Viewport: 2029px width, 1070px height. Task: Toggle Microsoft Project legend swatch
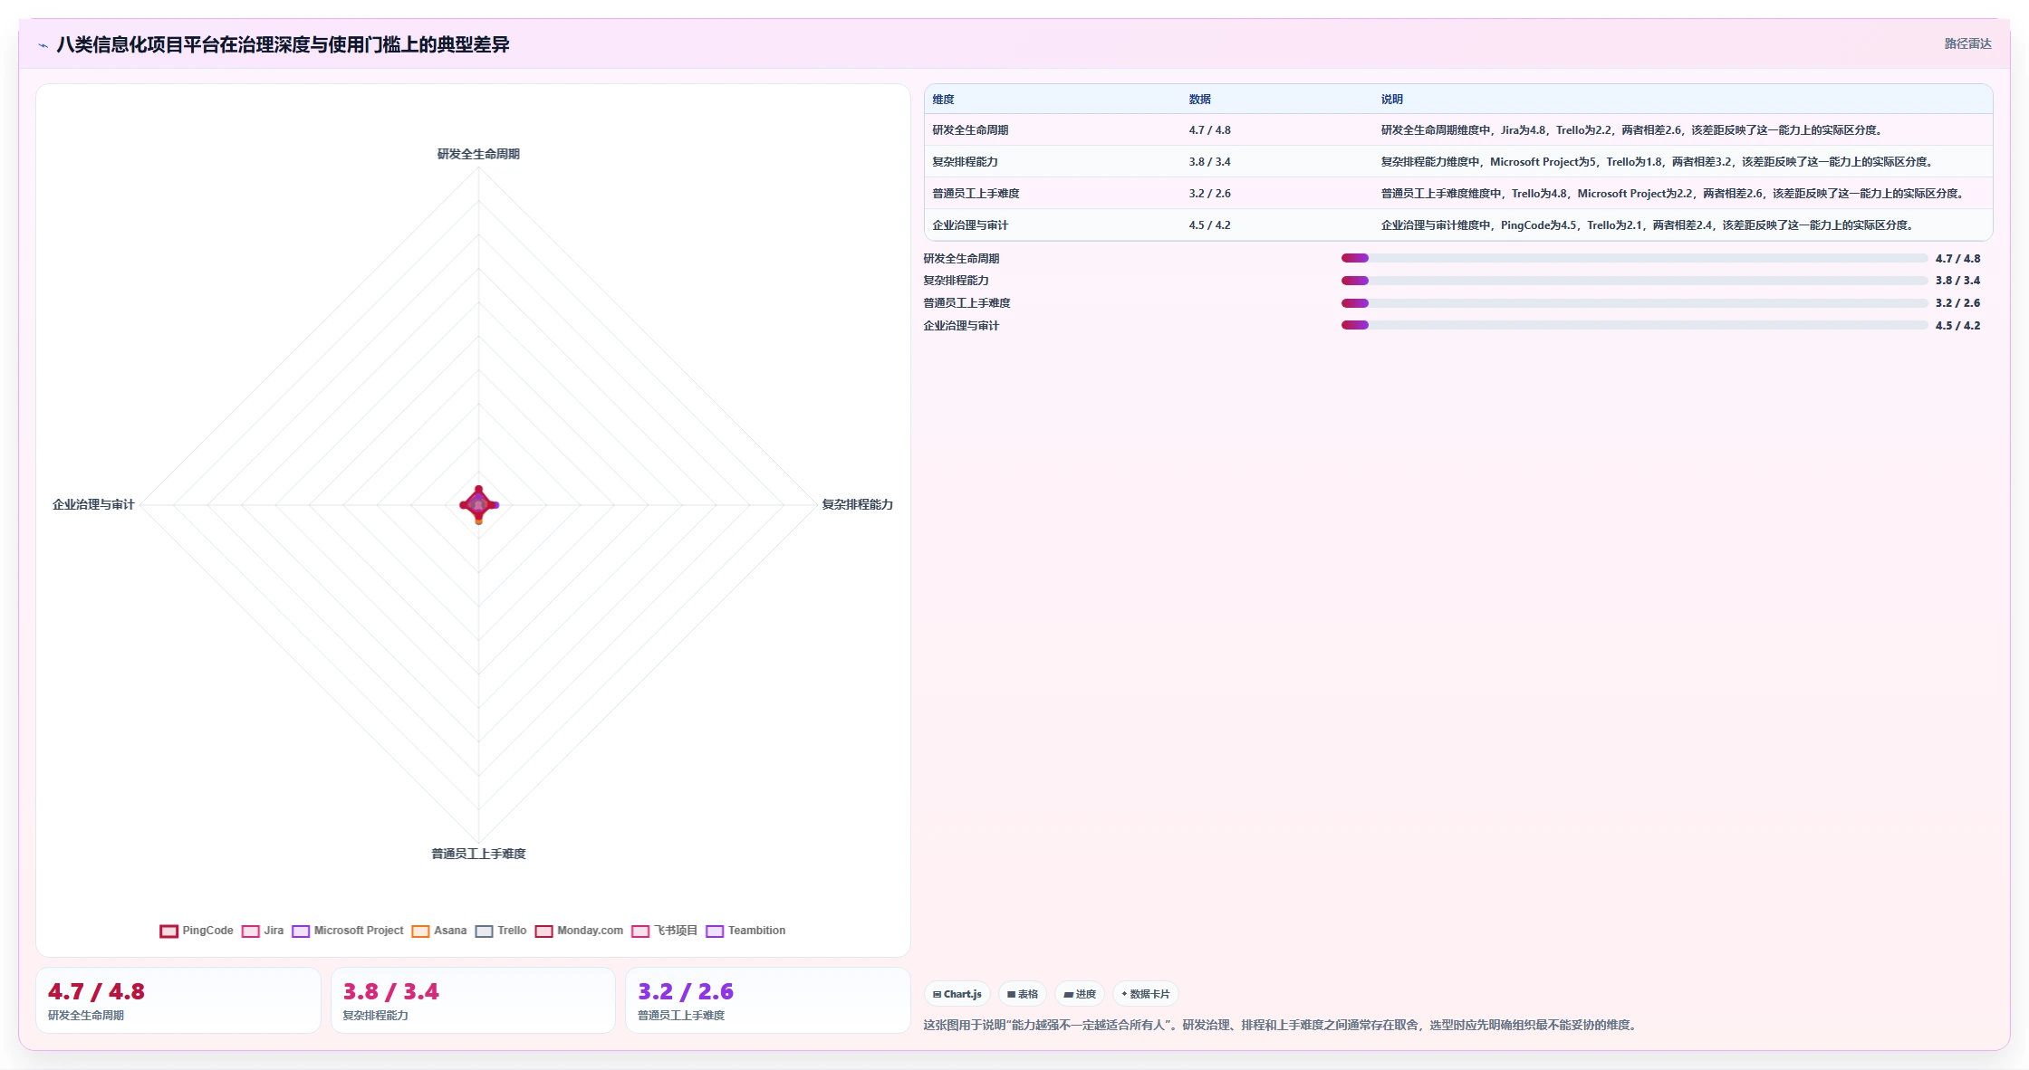(x=301, y=931)
